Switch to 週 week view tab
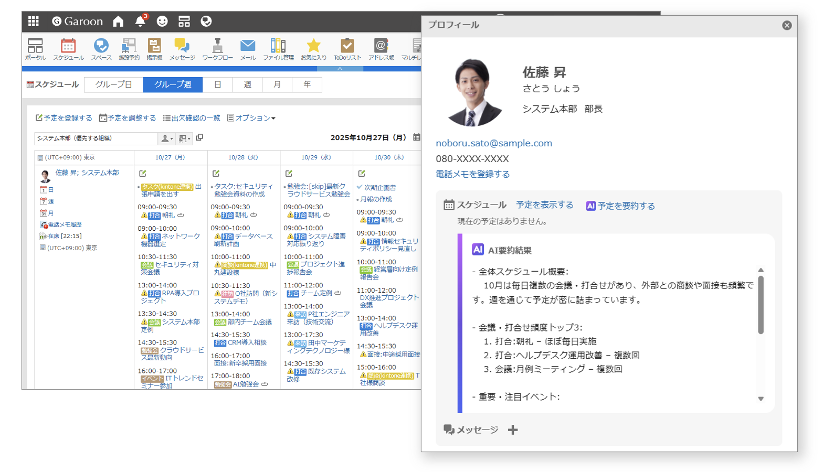The image size is (823, 472). [247, 84]
